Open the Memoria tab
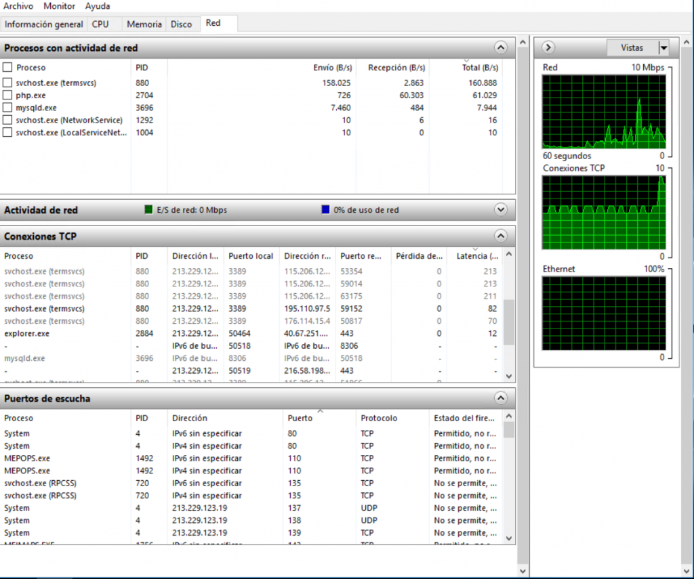 pyautogui.click(x=144, y=24)
